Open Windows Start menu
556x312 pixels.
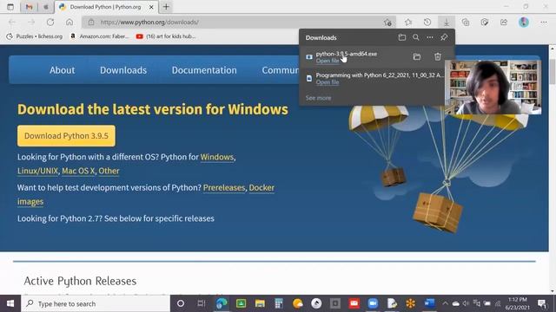(10, 303)
